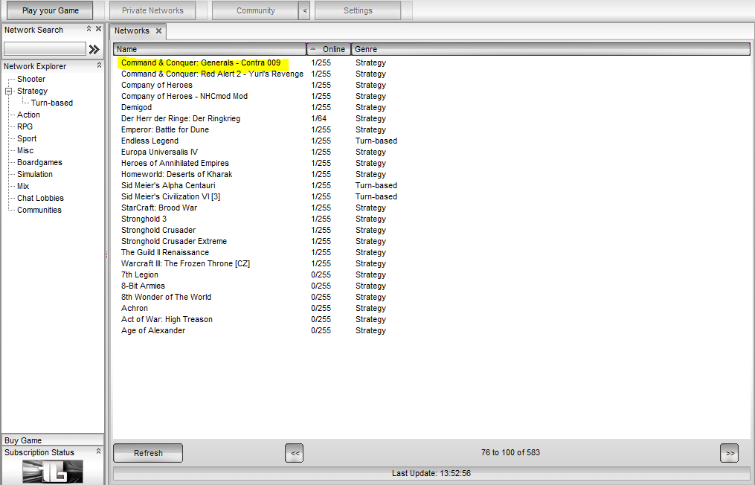The image size is (755, 485).
Task: Select Command & Conquer: Generals - Contra 009
Action: [x=201, y=62]
